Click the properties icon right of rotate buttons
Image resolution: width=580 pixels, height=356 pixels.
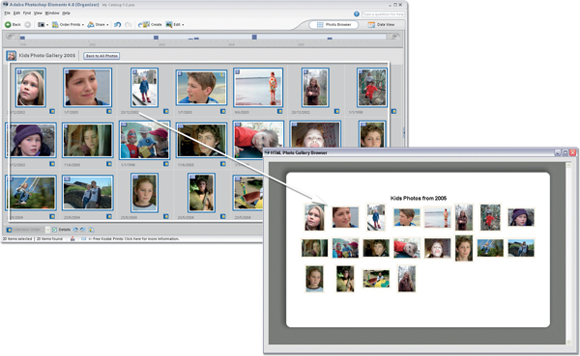coord(91,230)
